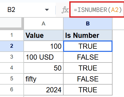
Task: Select the cell containing 'fifty'
Action: point(44,79)
